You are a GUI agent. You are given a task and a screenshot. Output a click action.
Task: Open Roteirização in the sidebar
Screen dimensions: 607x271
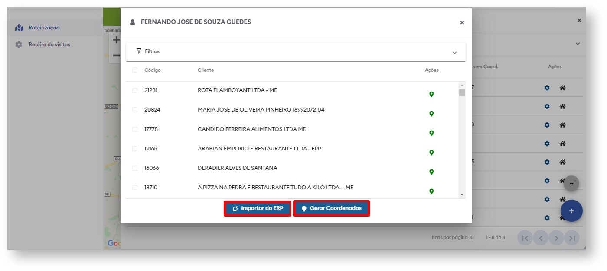[x=44, y=28]
